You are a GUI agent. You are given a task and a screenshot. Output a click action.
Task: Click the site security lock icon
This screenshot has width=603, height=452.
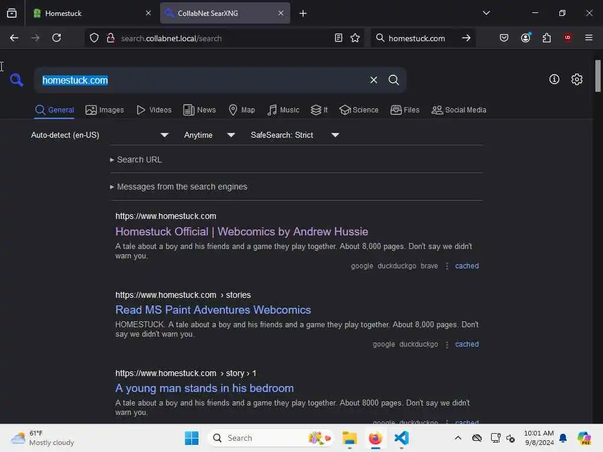click(x=111, y=38)
